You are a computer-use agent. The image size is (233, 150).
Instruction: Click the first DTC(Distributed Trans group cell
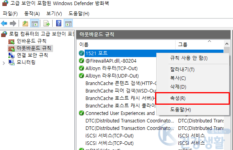tap(201, 121)
